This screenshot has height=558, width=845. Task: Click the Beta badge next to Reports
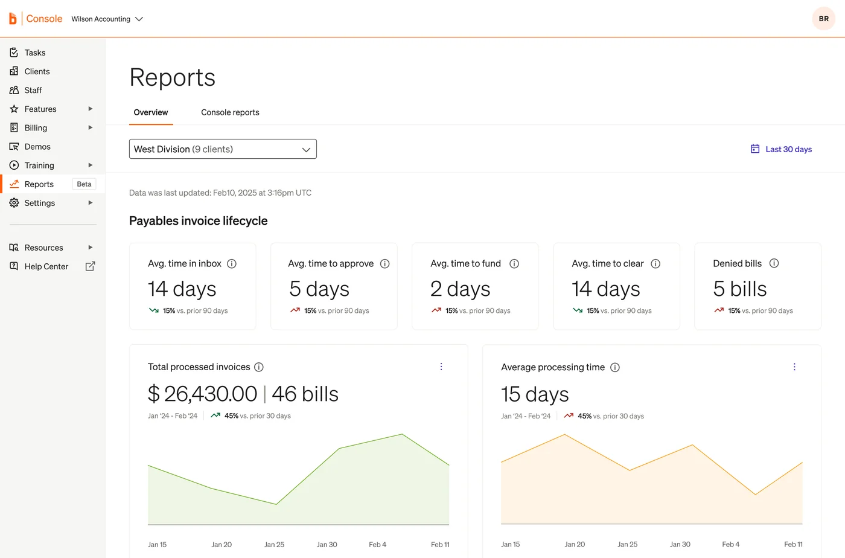84,184
